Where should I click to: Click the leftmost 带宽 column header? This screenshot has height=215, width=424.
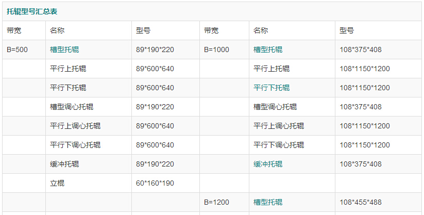(x=14, y=30)
